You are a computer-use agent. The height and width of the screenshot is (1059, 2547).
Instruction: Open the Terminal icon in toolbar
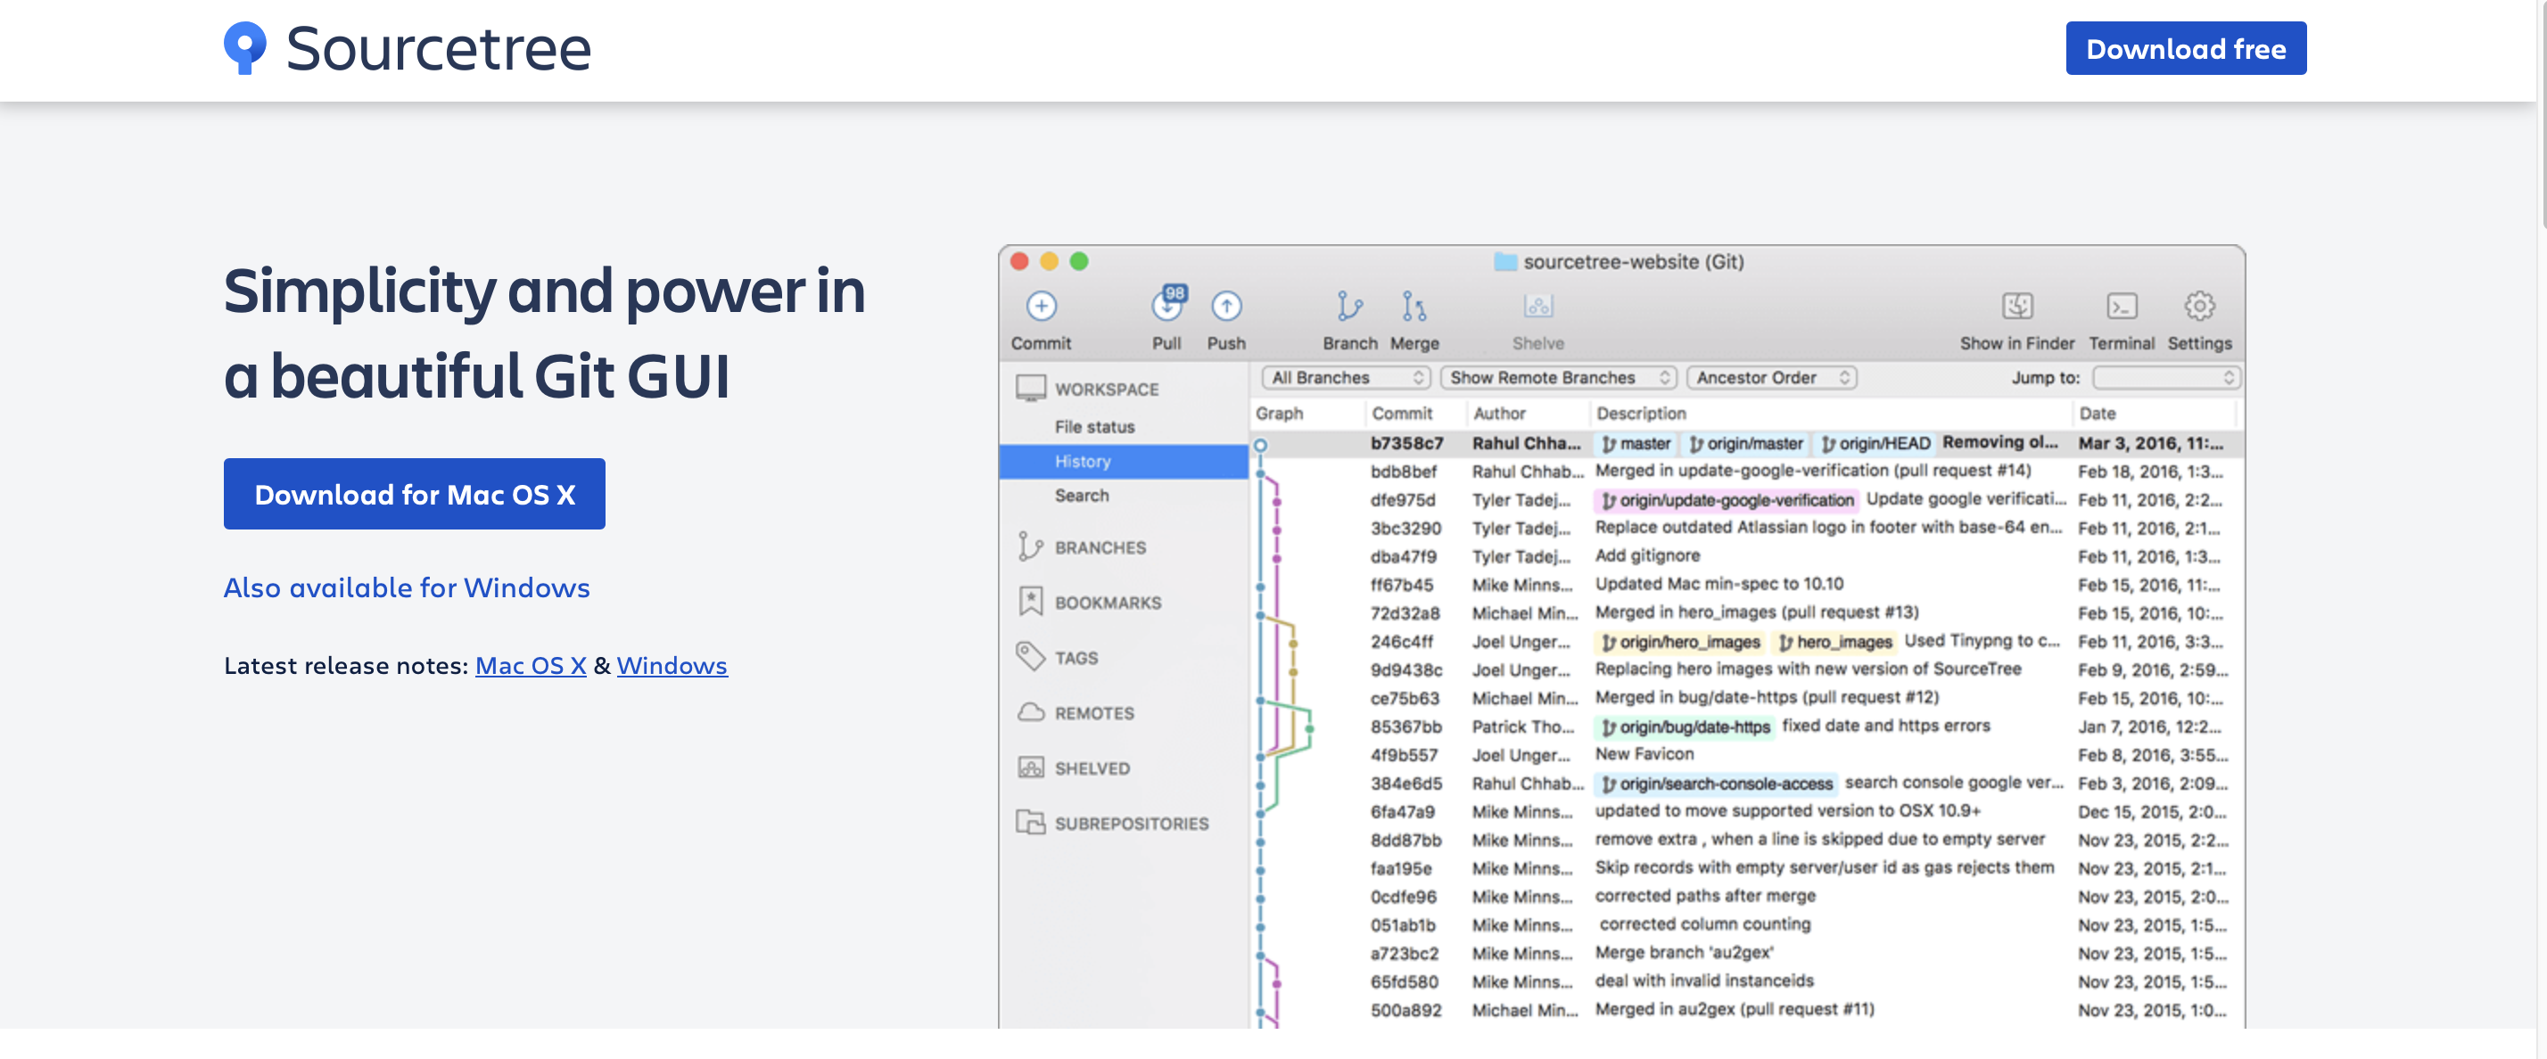[x=2122, y=307]
